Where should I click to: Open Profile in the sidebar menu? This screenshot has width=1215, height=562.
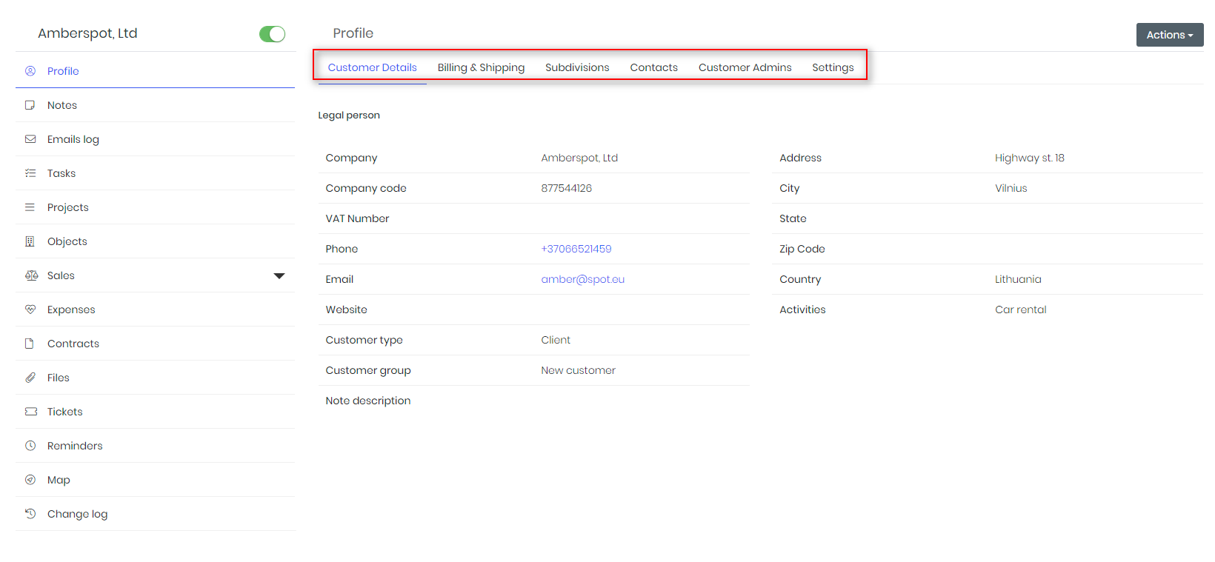point(155,71)
